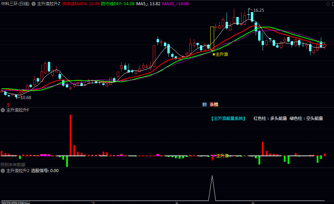Click the 用到未来数据 notice

pyautogui.click(x=13, y=165)
